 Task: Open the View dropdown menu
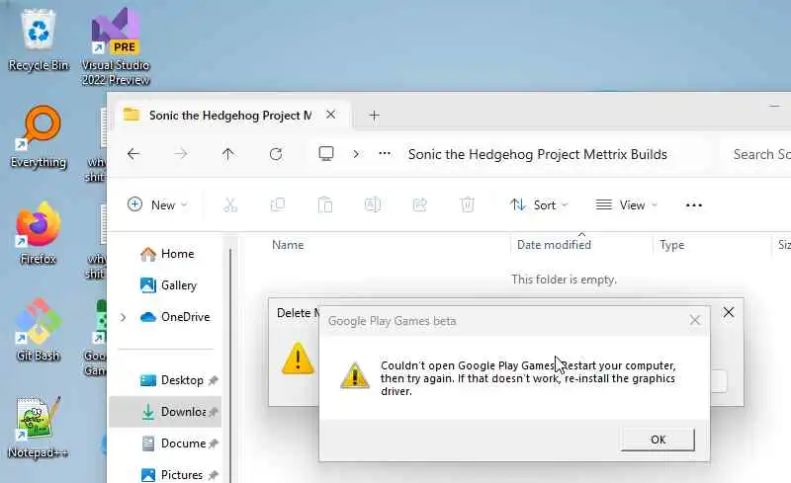(x=627, y=204)
